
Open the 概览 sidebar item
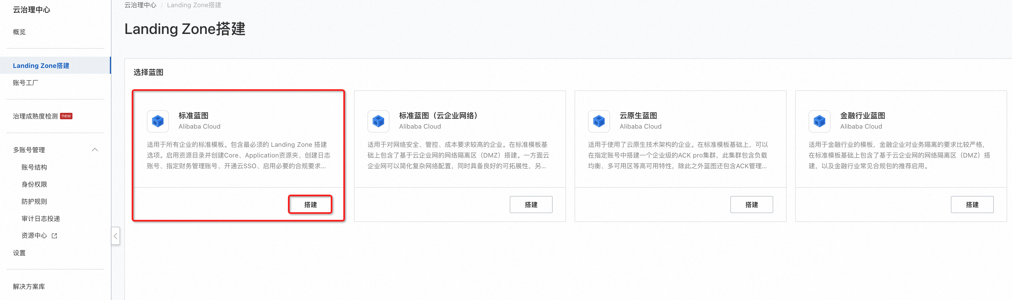(19, 32)
